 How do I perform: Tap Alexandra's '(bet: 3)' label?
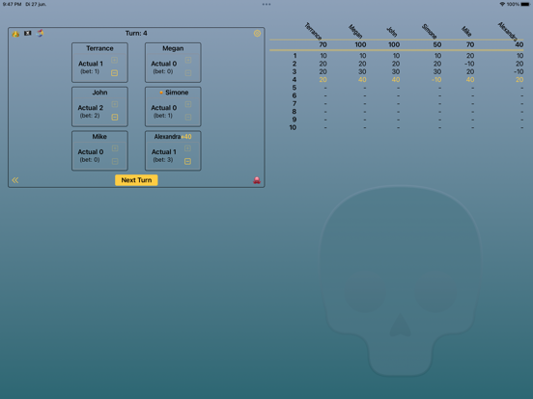(x=163, y=159)
